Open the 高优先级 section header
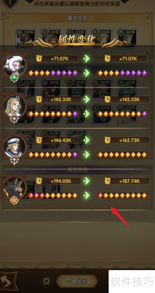 click(77, 18)
